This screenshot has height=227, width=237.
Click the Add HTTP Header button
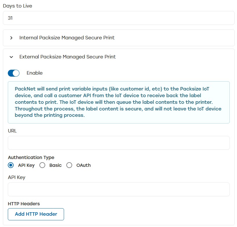point(36,214)
